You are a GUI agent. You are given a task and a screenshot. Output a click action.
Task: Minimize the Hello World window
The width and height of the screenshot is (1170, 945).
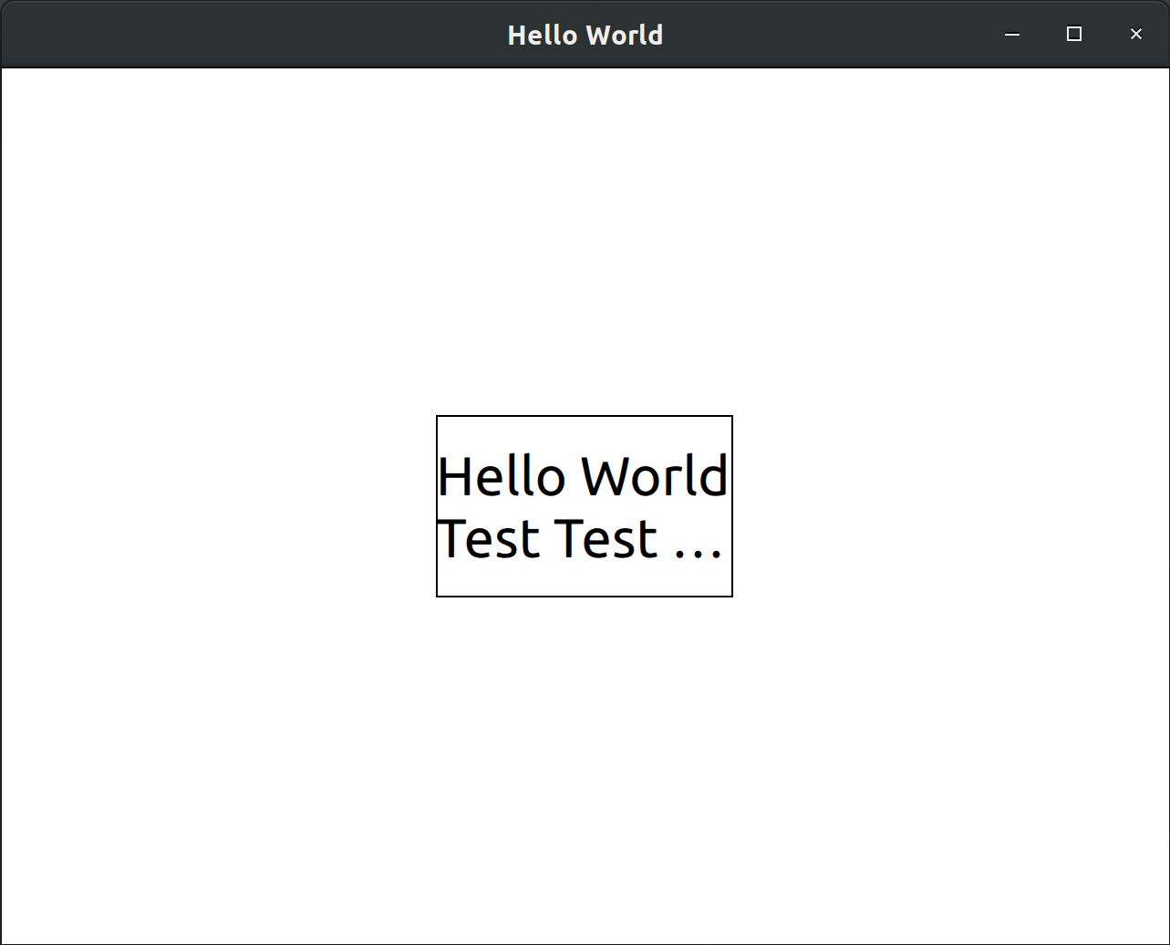pyautogui.click(x=1012, y=35)
